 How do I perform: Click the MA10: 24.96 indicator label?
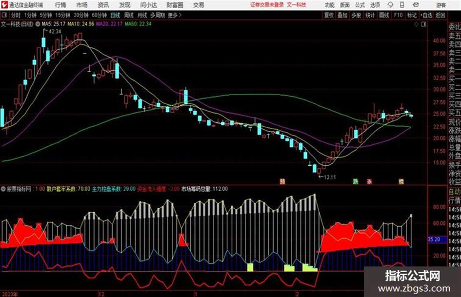[81, 24]
